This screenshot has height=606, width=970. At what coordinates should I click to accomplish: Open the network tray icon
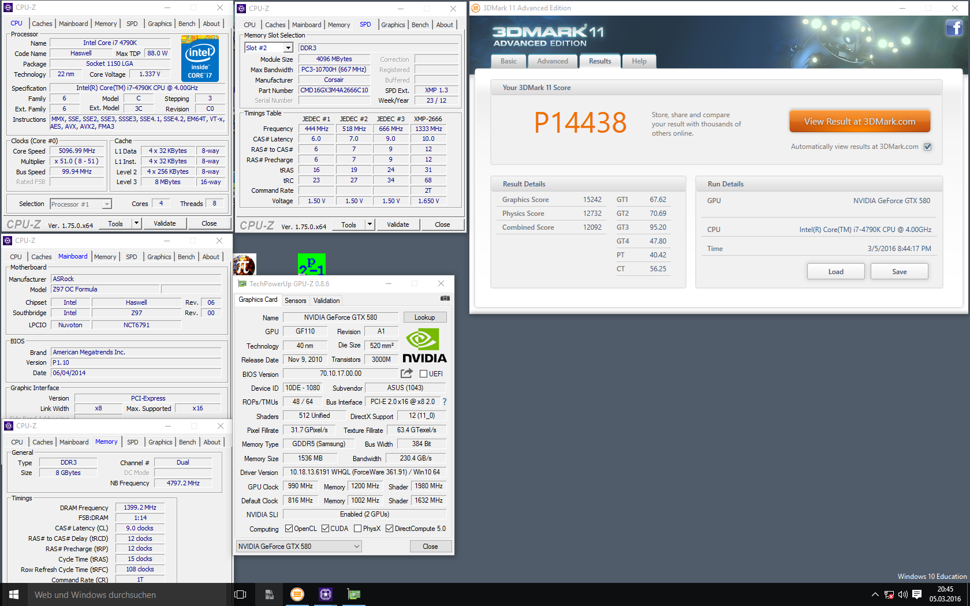(x=889, y=594)
